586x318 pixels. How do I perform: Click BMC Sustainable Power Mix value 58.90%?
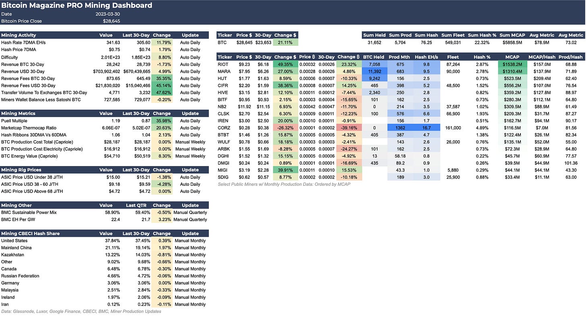coord(112,212)
